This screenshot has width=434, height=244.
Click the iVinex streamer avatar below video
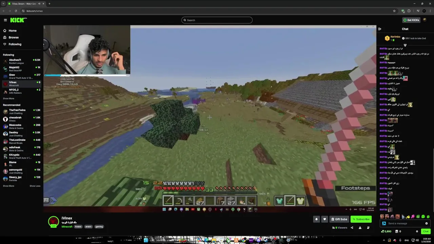click(53, 222)
